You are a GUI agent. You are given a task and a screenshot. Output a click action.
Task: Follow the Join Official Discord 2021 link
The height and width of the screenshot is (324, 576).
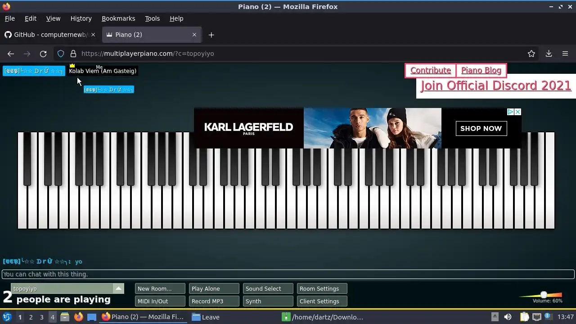coord(496,85)
